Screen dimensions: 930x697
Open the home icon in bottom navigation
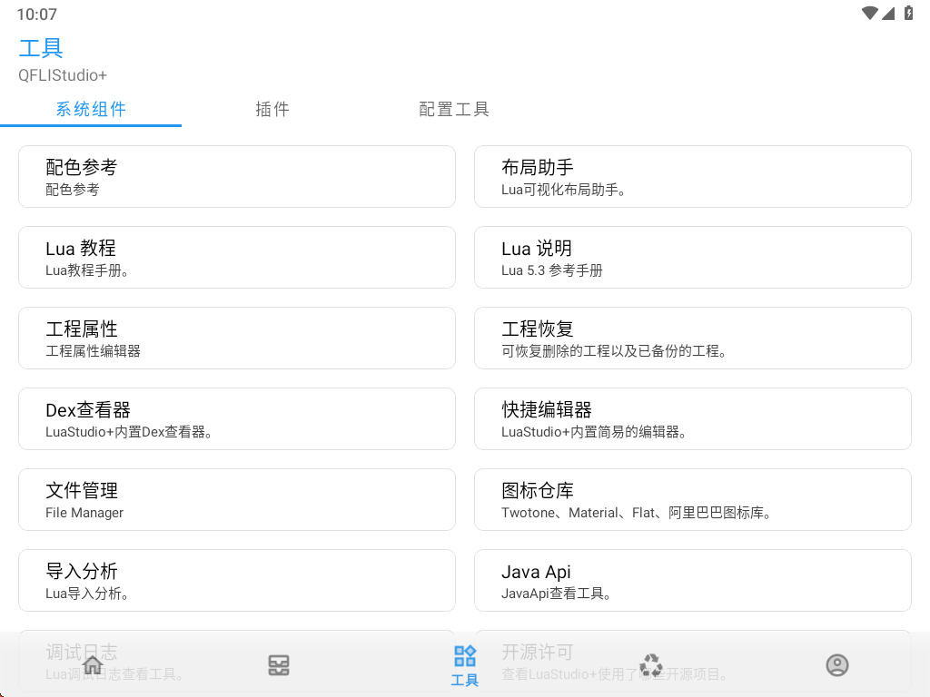pos(93,665)
